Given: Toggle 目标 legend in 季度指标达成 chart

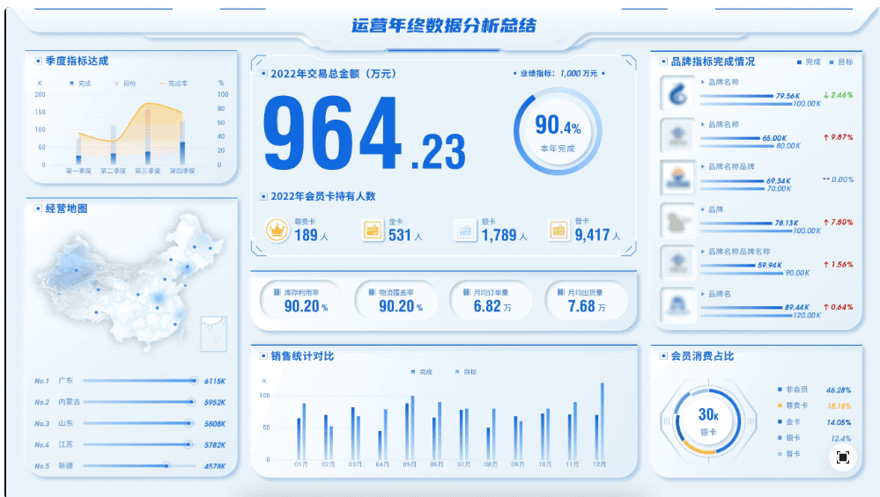Looking at the screenshot, I should 125,84.
